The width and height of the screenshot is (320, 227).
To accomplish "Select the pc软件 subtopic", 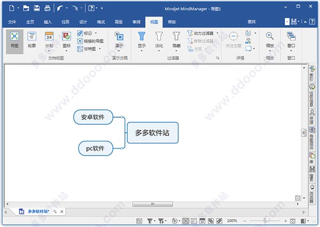I will [95, 148].
